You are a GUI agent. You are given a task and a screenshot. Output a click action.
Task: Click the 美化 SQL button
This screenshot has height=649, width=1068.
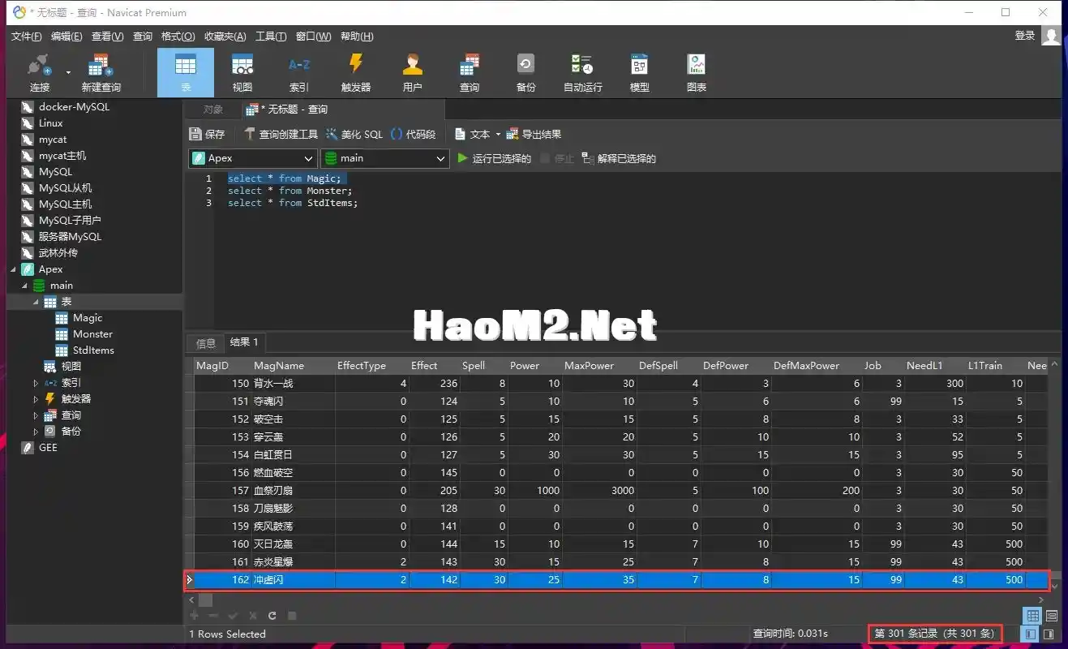click(354, 135)
